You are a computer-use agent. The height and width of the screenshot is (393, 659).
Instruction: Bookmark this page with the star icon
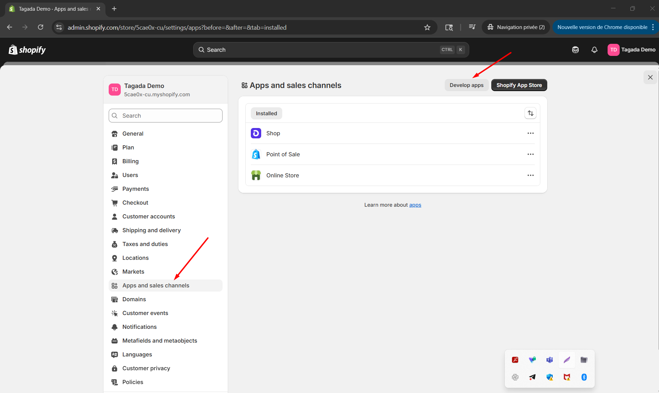[x=427, y=27]
